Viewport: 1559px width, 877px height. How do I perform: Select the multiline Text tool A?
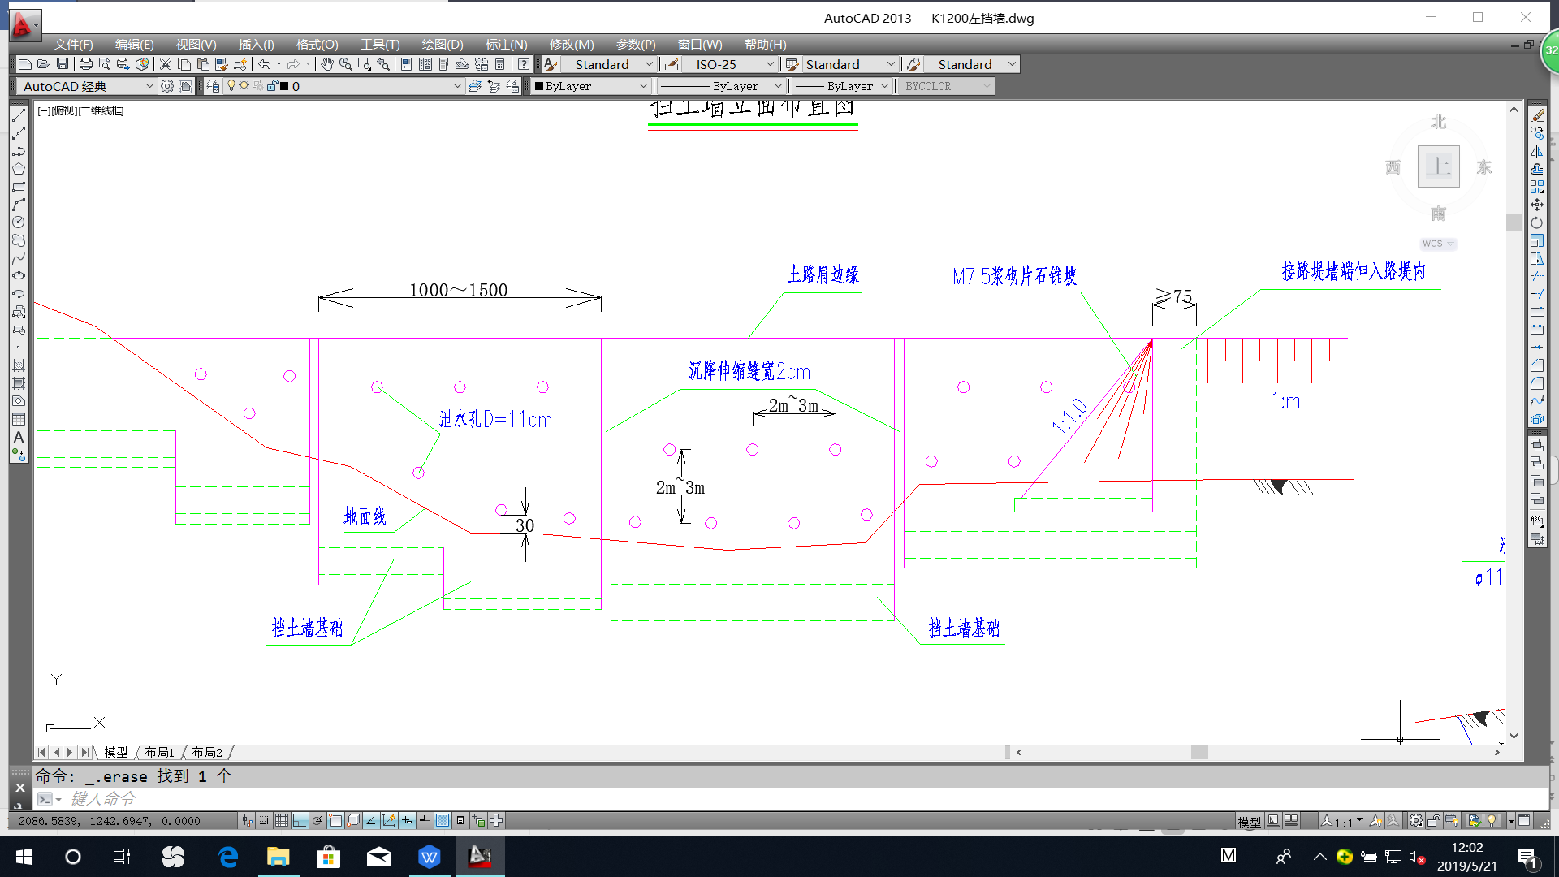pyautogui.click(x=19, y=437)
